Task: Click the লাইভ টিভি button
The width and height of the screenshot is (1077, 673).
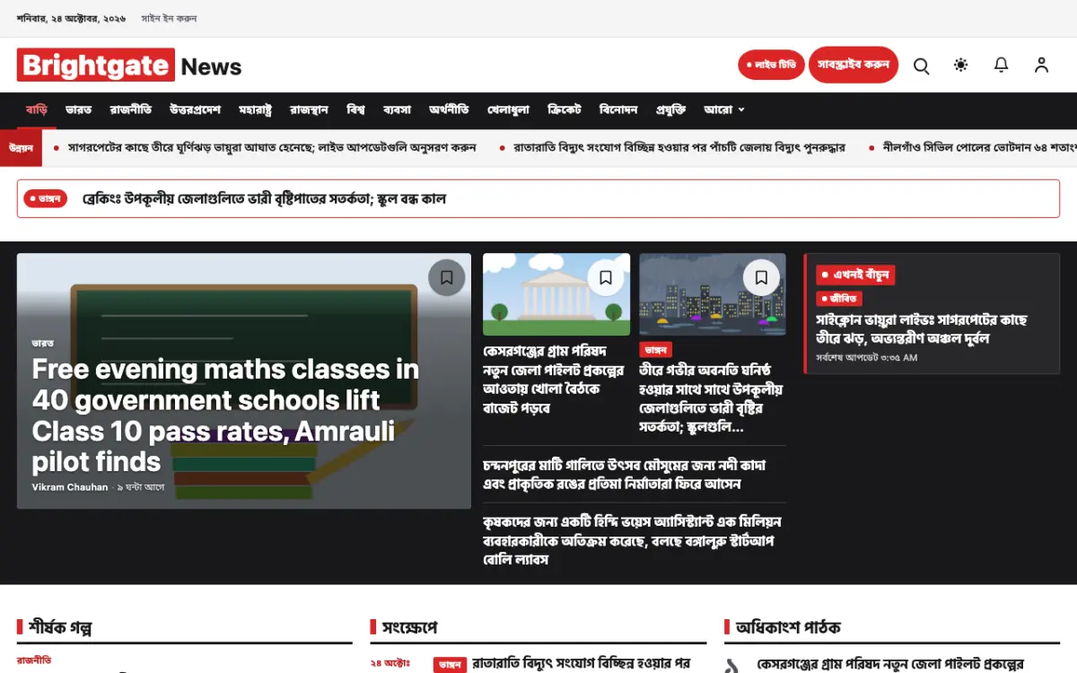Action: 771,65
